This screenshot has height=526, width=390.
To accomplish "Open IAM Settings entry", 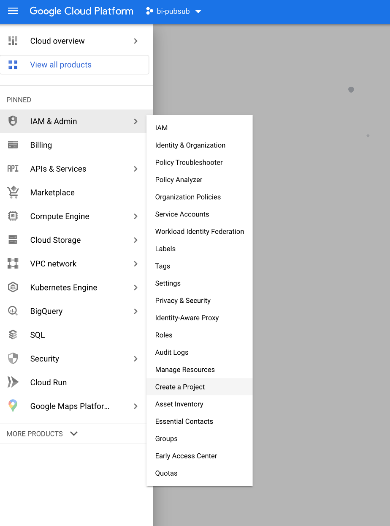I will coord(199,283).
